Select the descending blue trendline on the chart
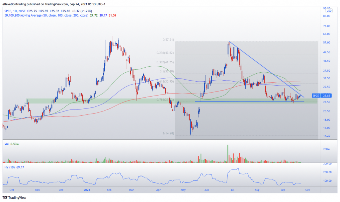 point(267,69)
